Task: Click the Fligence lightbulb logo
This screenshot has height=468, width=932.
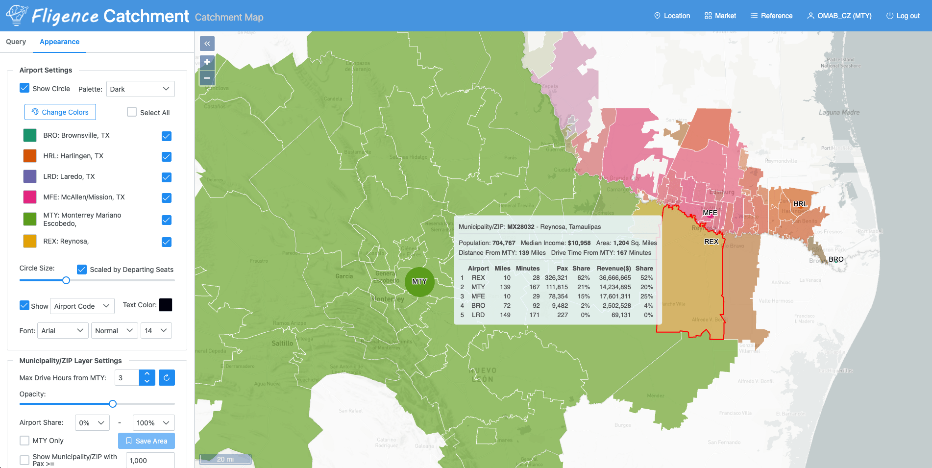Action: (x=17, y=16)
